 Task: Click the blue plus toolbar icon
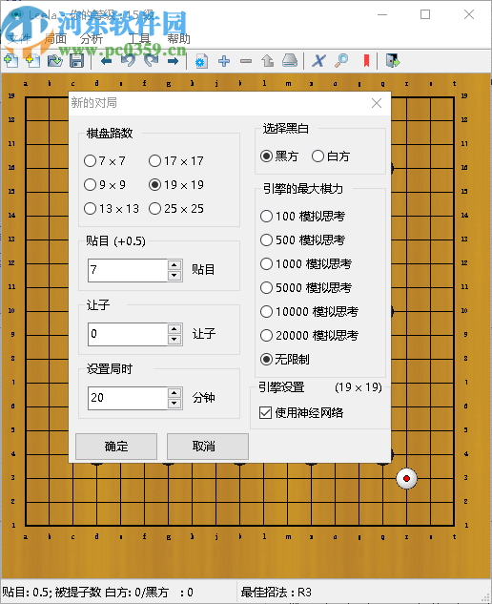[224, 61]
